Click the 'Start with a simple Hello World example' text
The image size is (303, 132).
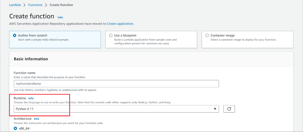click(44, 40)
